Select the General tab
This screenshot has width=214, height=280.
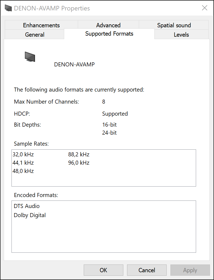(x=35, y=35)
